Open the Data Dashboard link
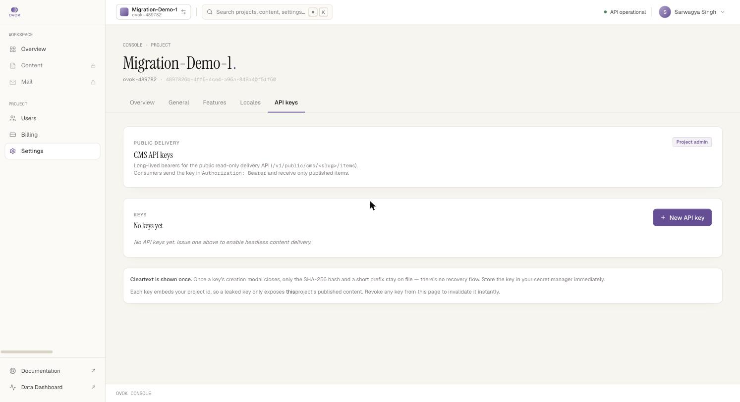 pos(53,387)
